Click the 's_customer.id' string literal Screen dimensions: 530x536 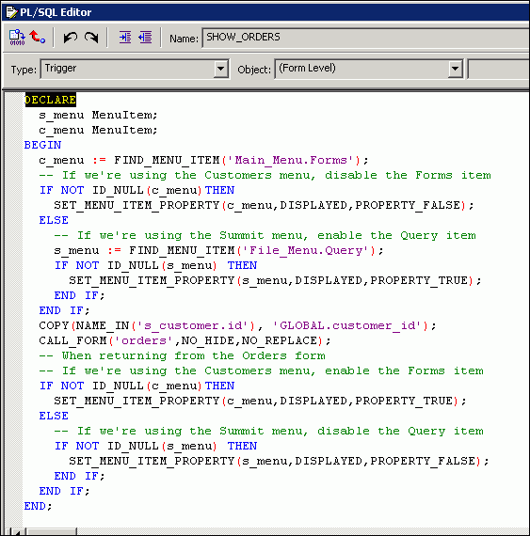point(193,325)
